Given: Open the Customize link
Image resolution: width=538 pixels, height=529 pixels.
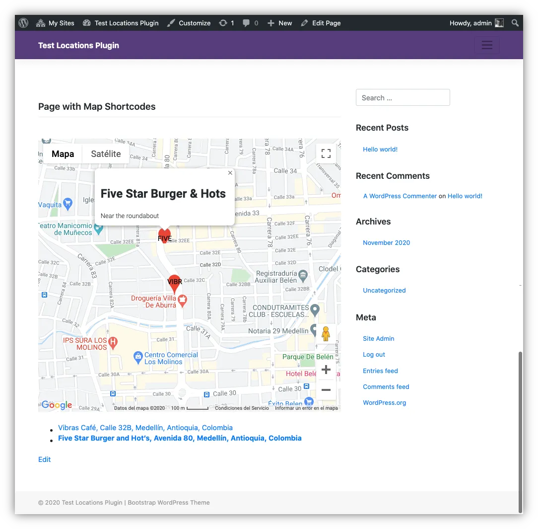Looking at the screenshot, I should click(189, 23).
